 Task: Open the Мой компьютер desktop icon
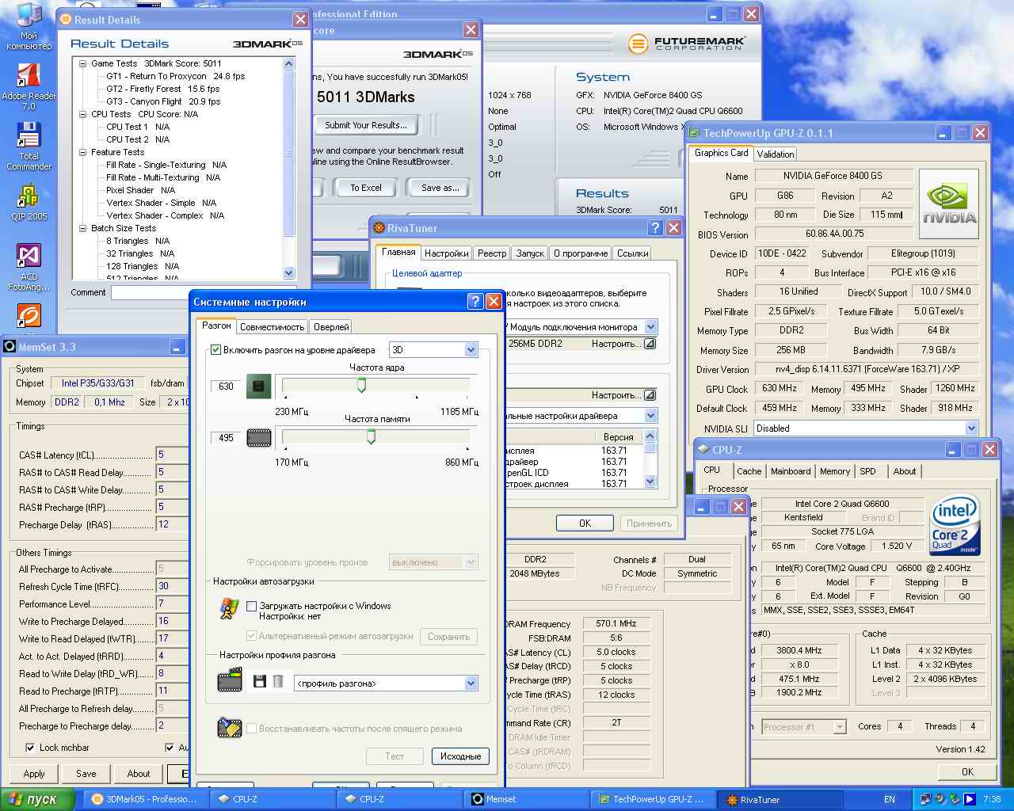pyautogui.click(x=29, y=26)
